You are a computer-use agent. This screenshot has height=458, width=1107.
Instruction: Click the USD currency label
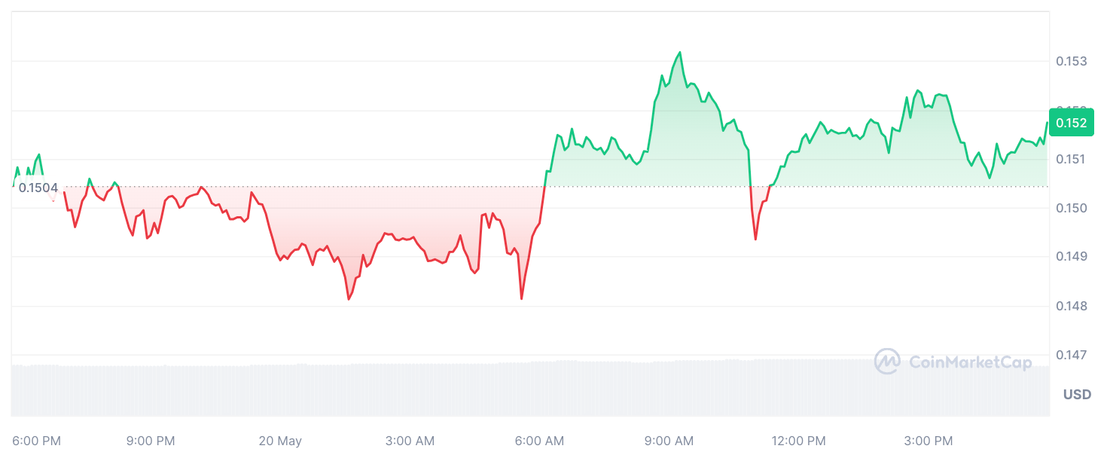pyautogui.click(x=1077, y=395)
